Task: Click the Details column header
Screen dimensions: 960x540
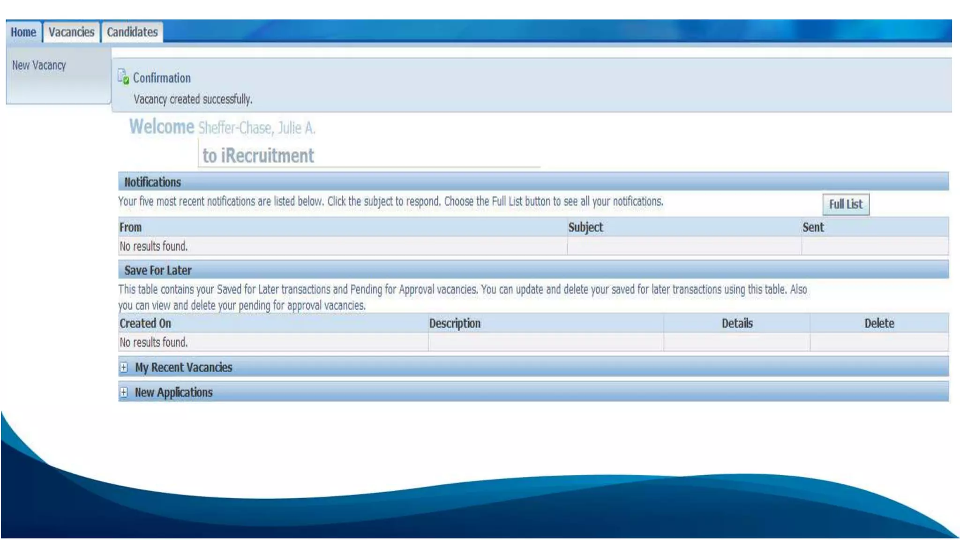Action: point(737,323)
